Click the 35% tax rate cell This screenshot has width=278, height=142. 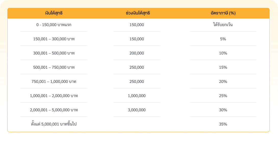(x=223, y=124)
